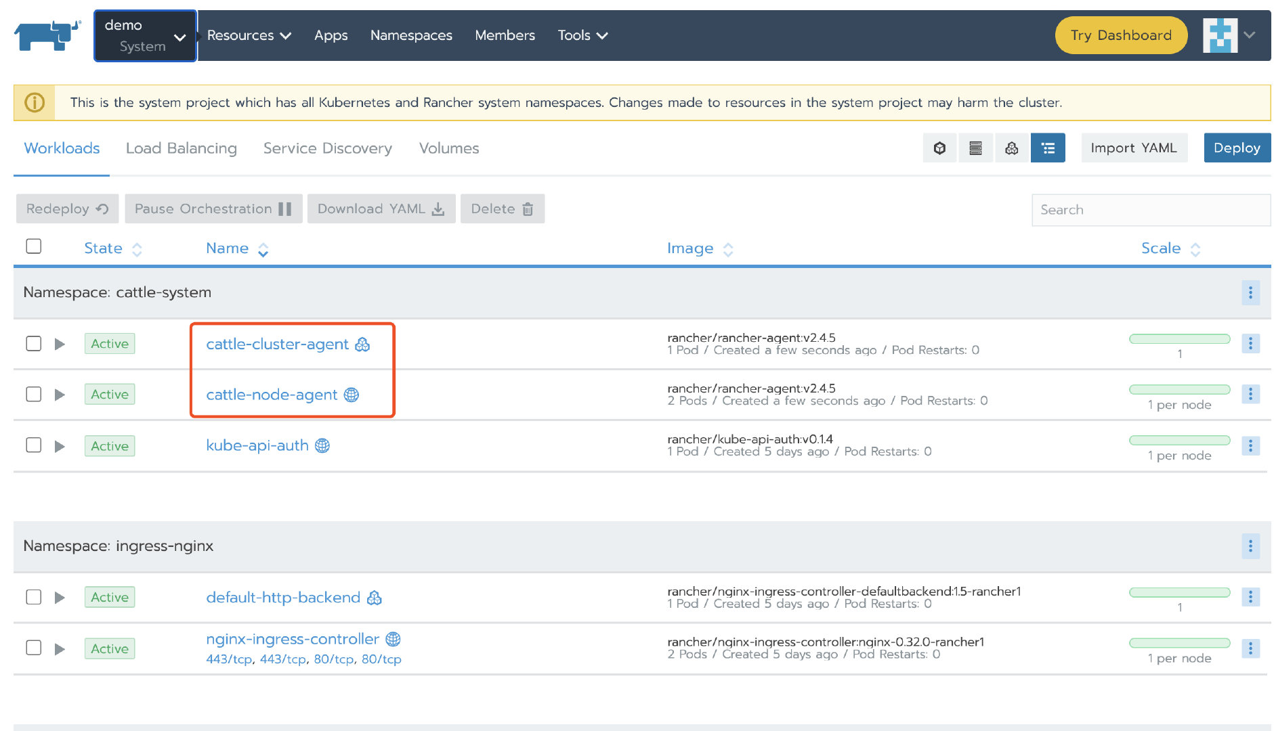Expand the Resources menu
The image size is (1274, 731).
pyautogui.click(x=249, y=35)
